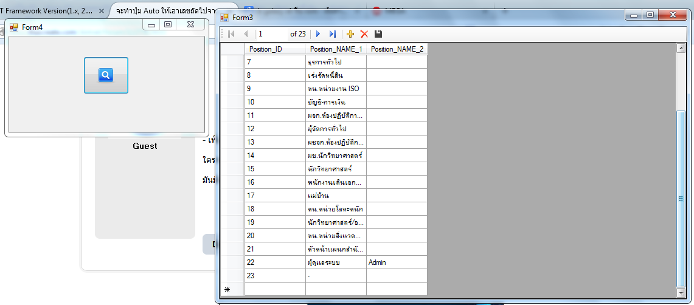Image resolution: width=694 pixels, height=305 pixels.
Task: Click the Form3 title bar icon
Action: point(225,18)
